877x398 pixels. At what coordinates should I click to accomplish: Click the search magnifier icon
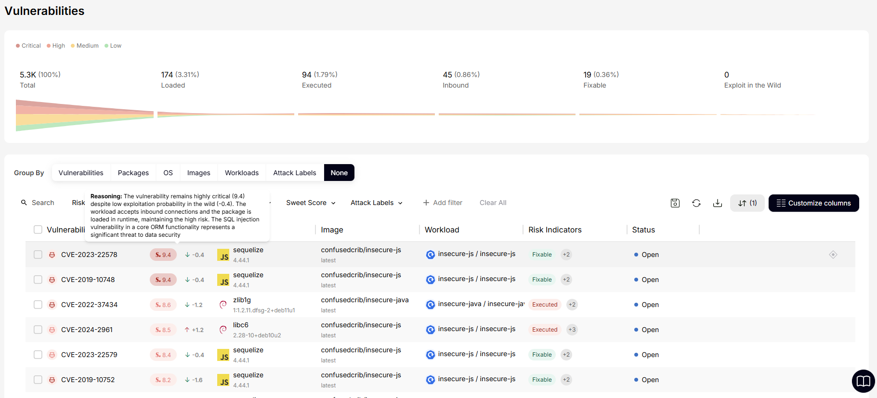(x=24, y=203)
